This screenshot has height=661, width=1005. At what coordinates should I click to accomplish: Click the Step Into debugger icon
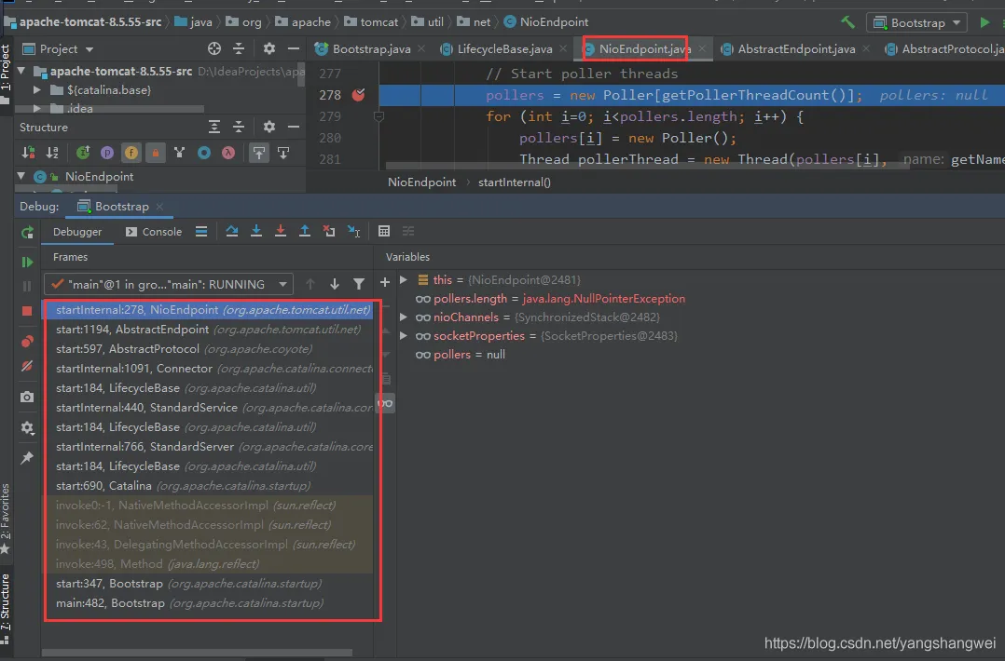(256, 232)
